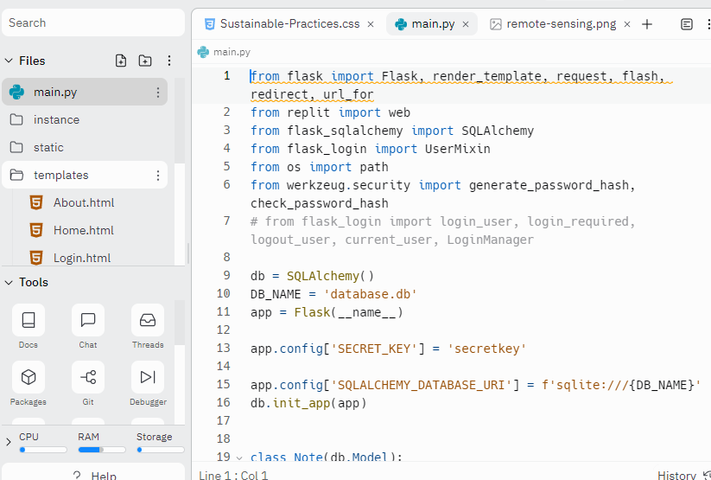Open the Threads tool
This screenshot has width=711, height=480.
[x=148, y=327]
